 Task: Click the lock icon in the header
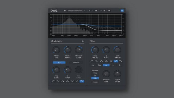click(x=104, y=11)
